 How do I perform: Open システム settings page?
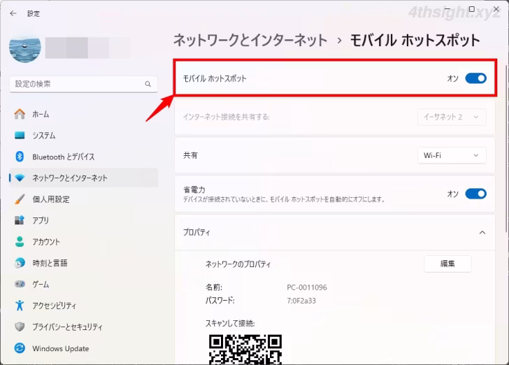(x=83, y=136)
